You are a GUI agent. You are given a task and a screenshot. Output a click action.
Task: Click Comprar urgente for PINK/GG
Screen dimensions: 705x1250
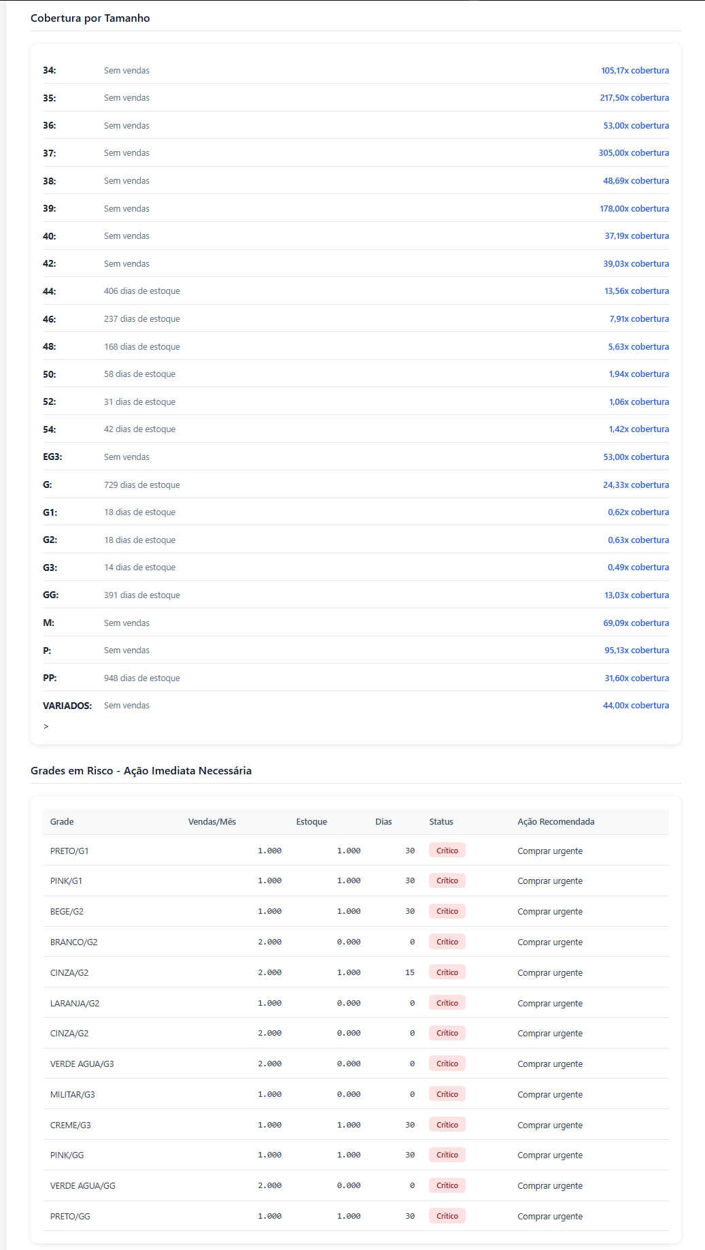click(x=549, y=1155)
